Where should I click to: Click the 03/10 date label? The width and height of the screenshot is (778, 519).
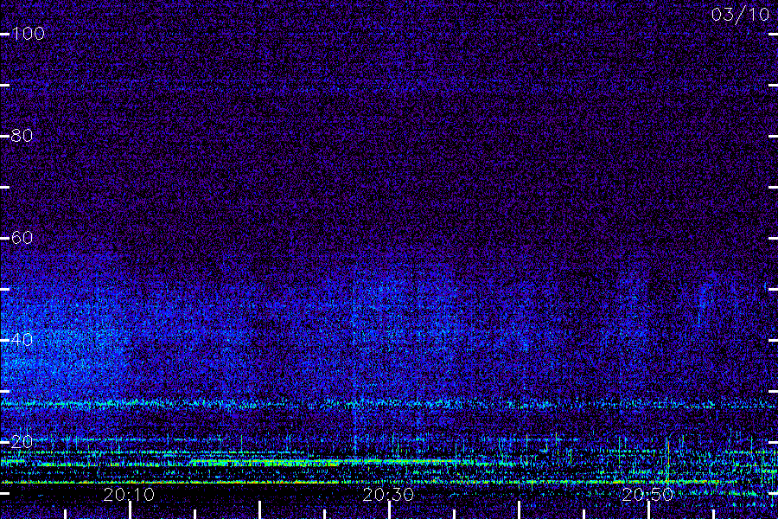740,15
